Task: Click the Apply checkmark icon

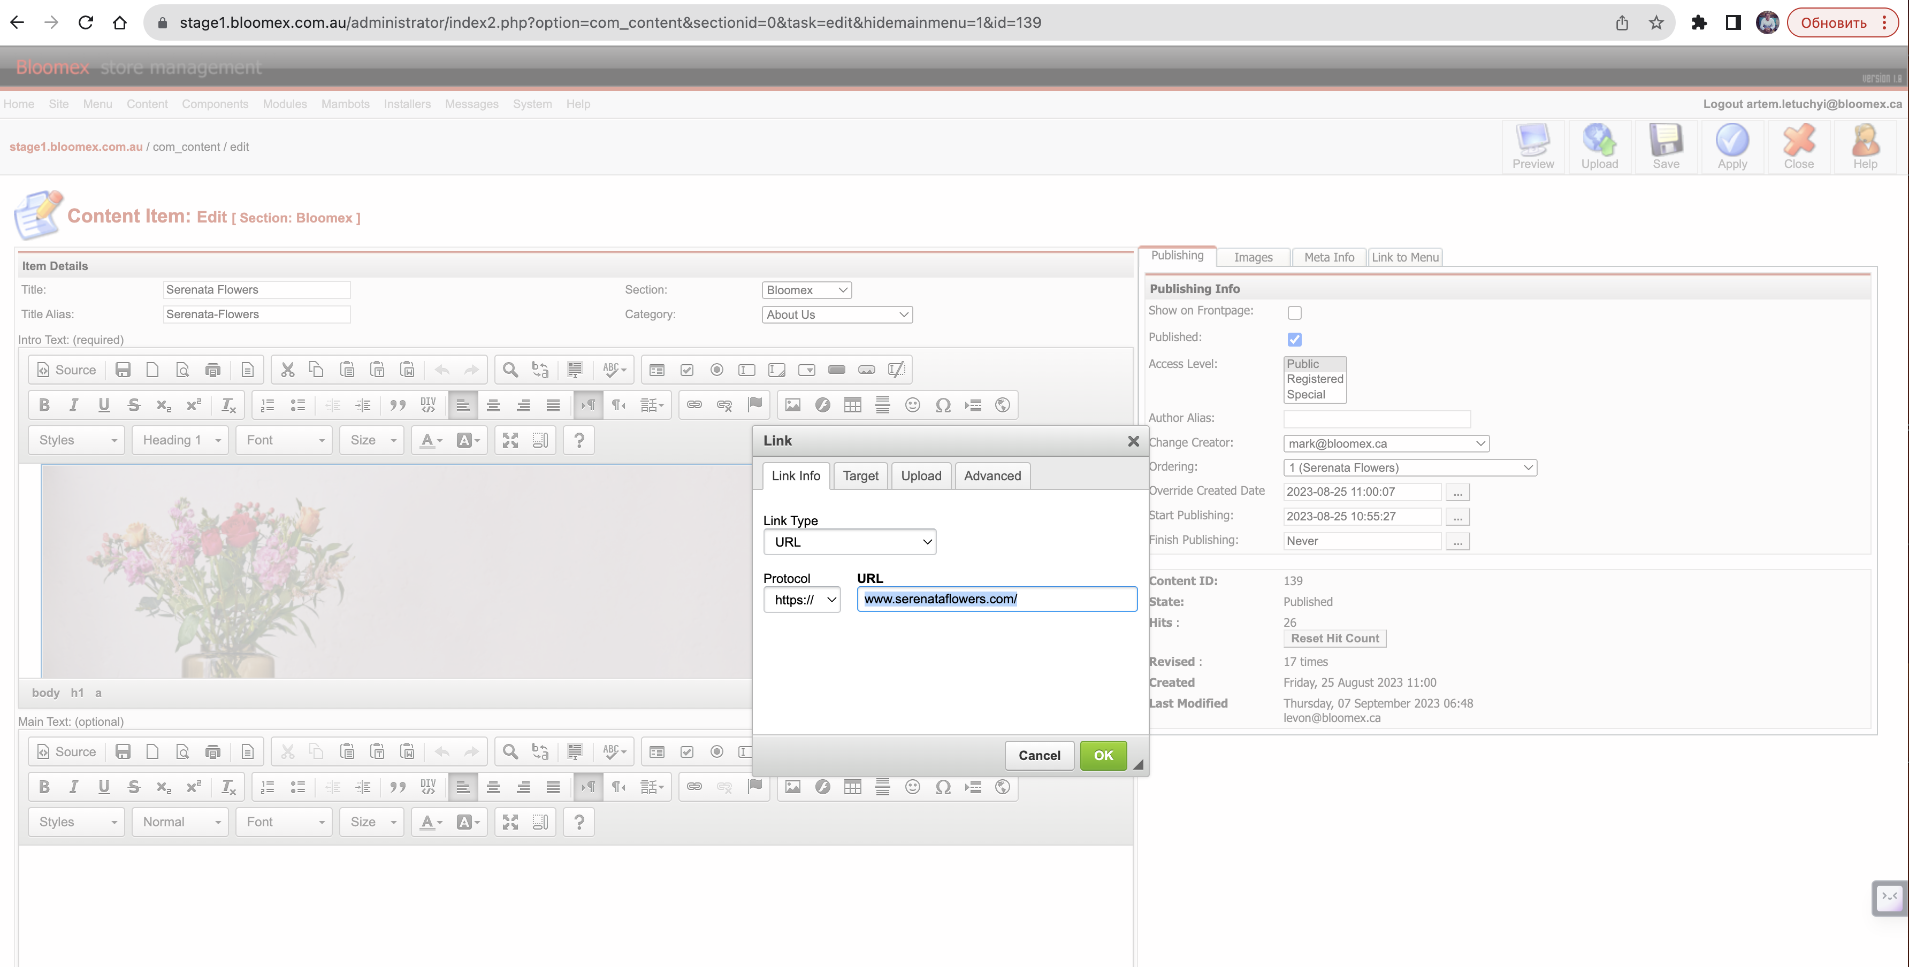Action: (x=1732, y=147)
